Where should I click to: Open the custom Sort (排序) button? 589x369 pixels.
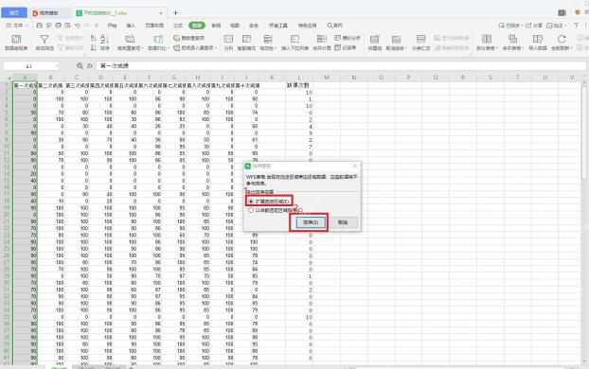pos(105,42)
